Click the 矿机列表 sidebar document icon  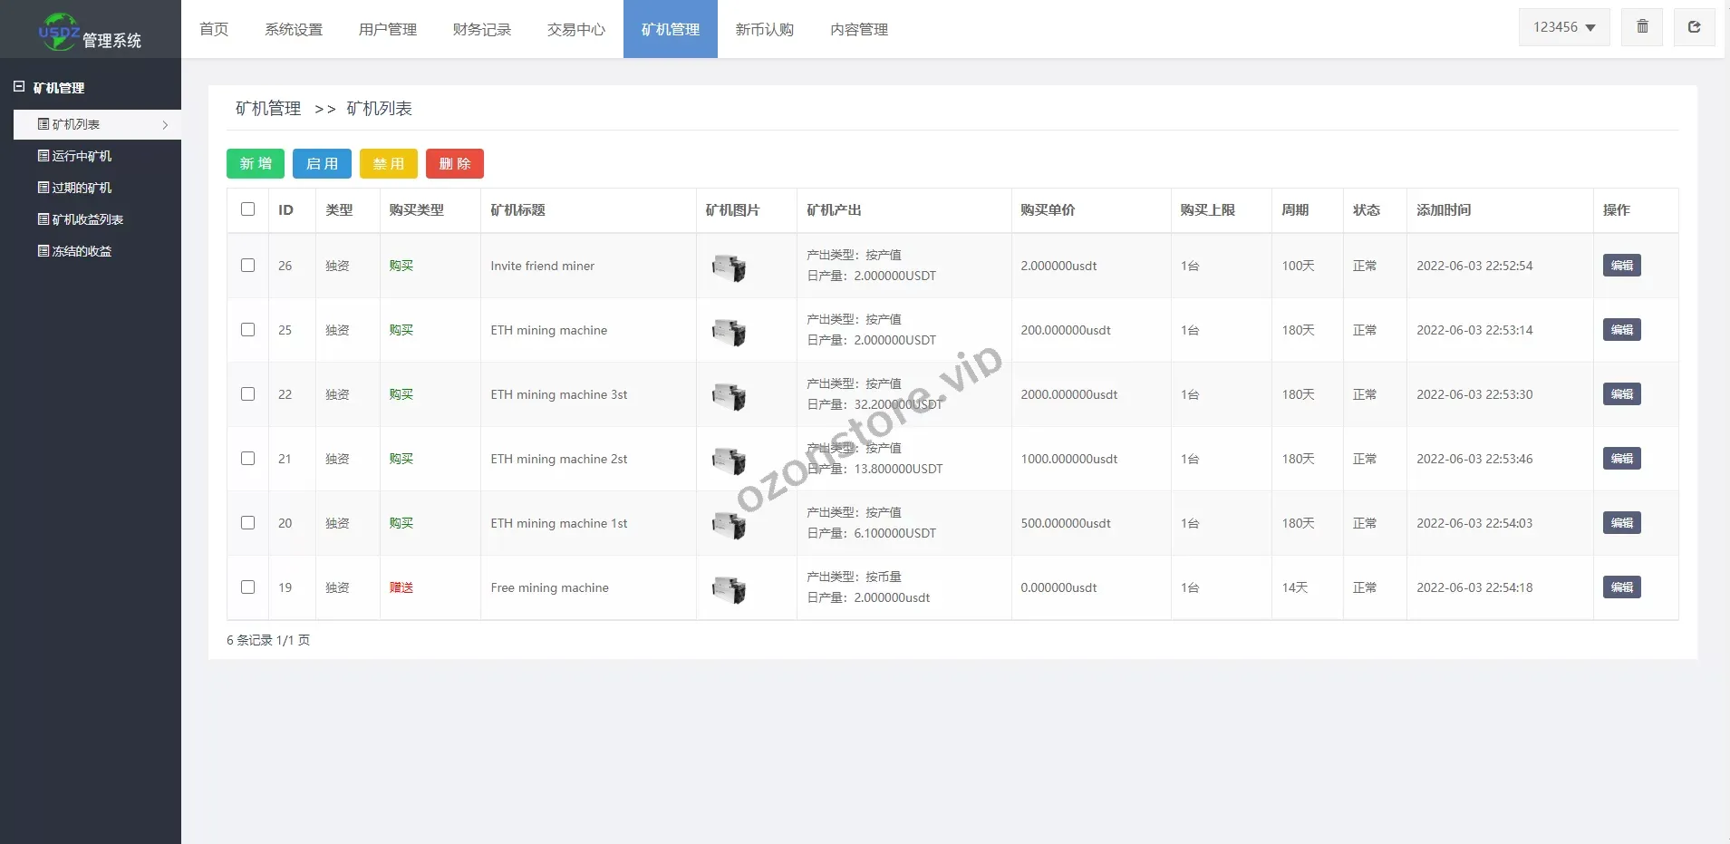coord(43,124)
